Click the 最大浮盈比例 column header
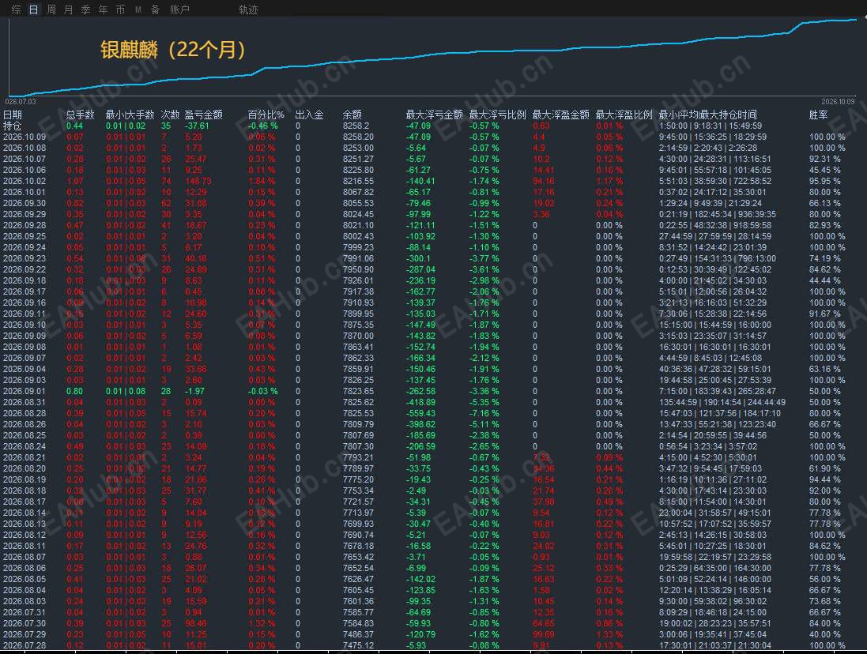Viewport: 867px width, 654px height. [624, 115]
